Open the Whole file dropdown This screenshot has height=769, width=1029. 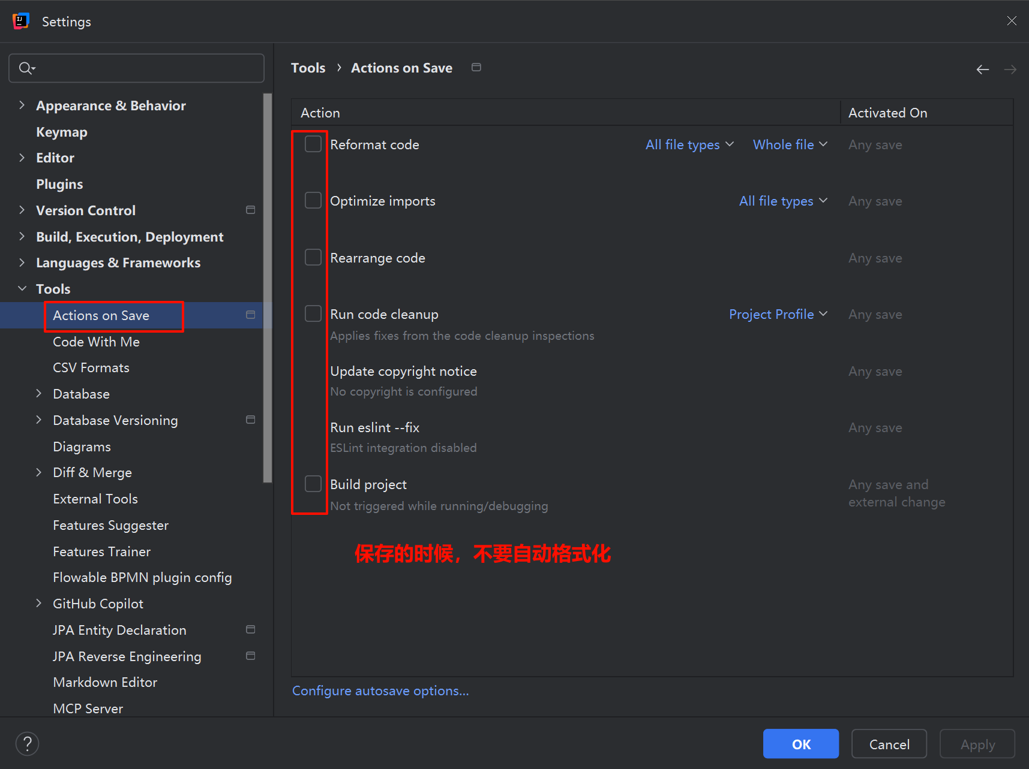tap(790, 144)
